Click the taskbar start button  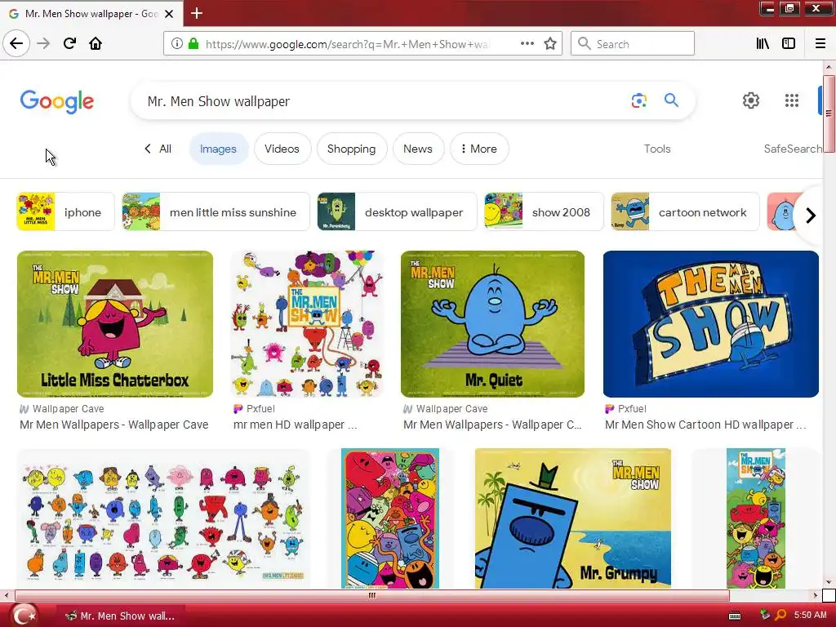tap(24, 616)
